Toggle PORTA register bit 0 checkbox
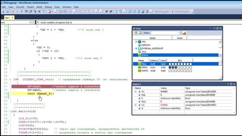Image resolution: width=242 pixels, height=136 pixels. [x=191, y=71]
